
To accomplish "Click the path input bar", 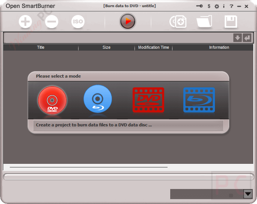I will click(x=118, y=38).
